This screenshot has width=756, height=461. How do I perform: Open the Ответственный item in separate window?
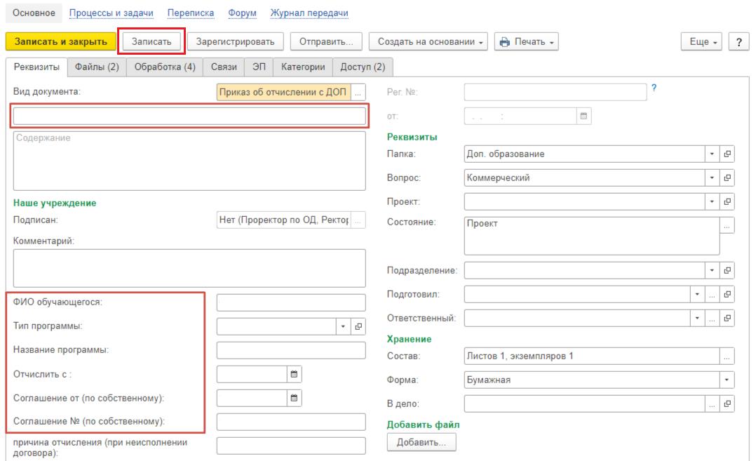coord(727,318)
